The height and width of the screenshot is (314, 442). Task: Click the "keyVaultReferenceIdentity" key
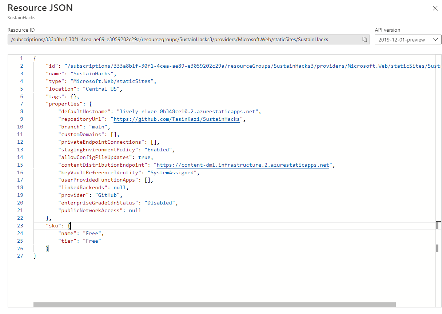pos(100,172)
